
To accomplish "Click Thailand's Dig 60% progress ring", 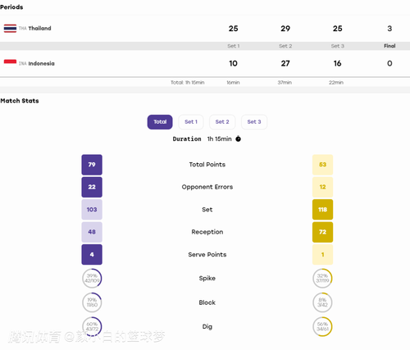I will click(92, 326).
